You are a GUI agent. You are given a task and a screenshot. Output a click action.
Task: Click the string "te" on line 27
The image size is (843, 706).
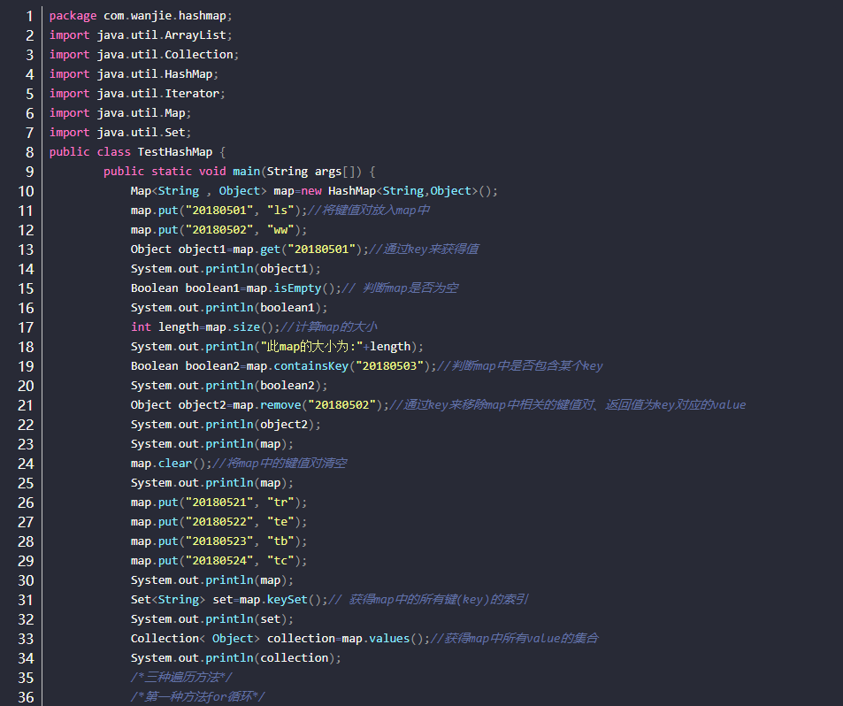280,522
